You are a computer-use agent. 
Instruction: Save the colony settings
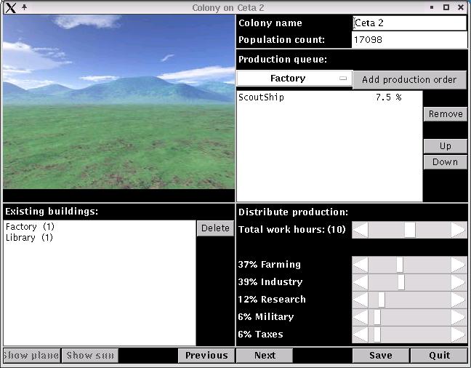tap(381, 356)
